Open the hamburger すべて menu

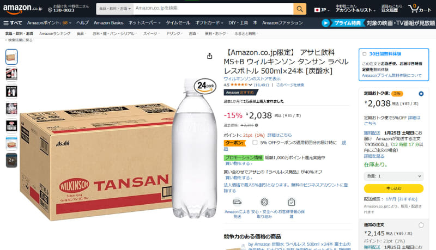[13, 23]
